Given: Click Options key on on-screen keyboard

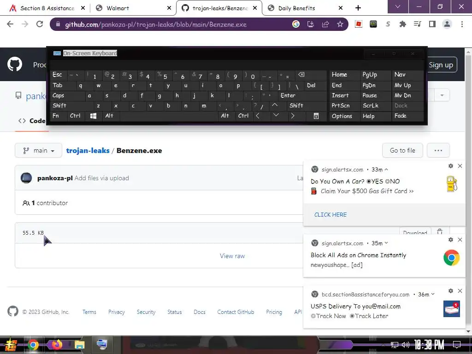Looking at the screenshot, I should (x=344, y=116).
